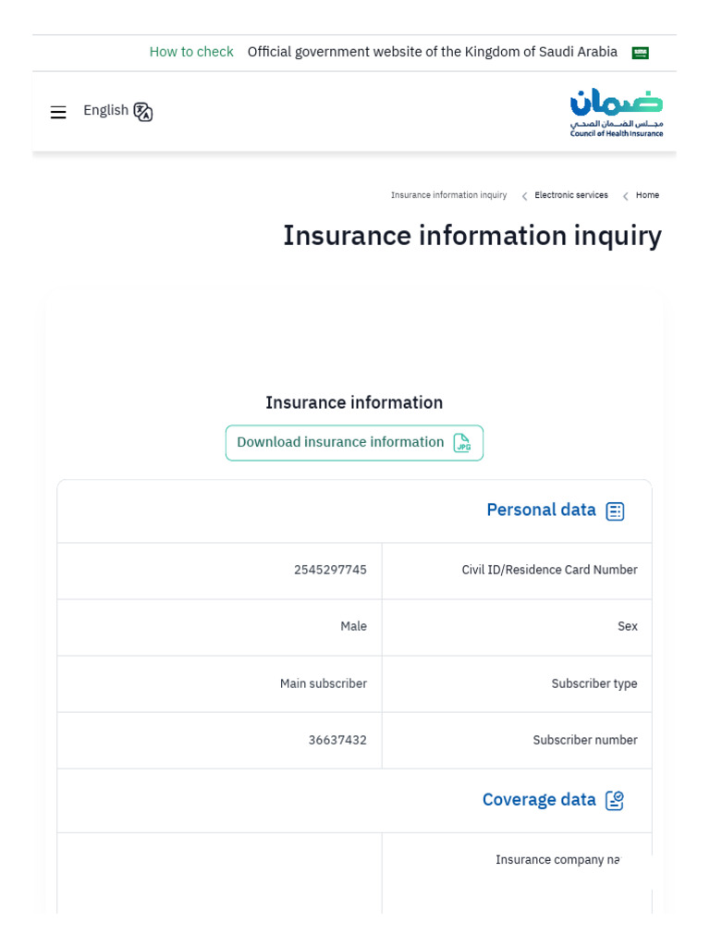Viewport: 710px width, 947px height.
Task: Click the JPG file icon
Action: (x=462, y=443)
